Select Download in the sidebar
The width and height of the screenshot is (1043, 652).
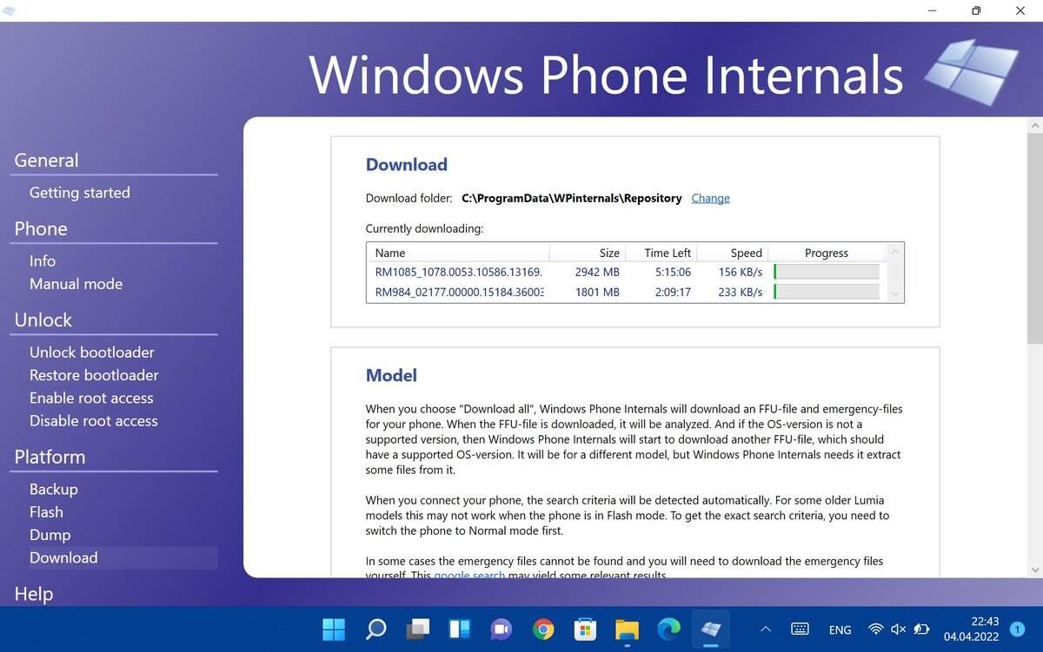click(63, 558)
